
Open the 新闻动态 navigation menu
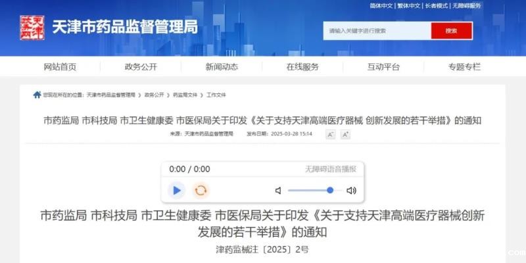(222, 67)
